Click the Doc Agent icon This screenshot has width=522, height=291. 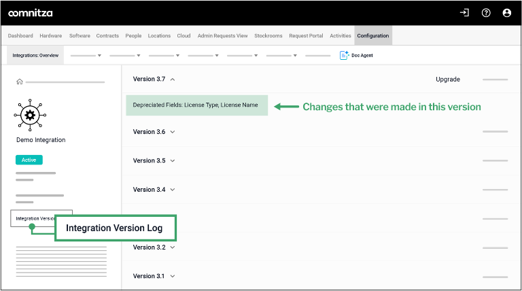coord(344,55)
